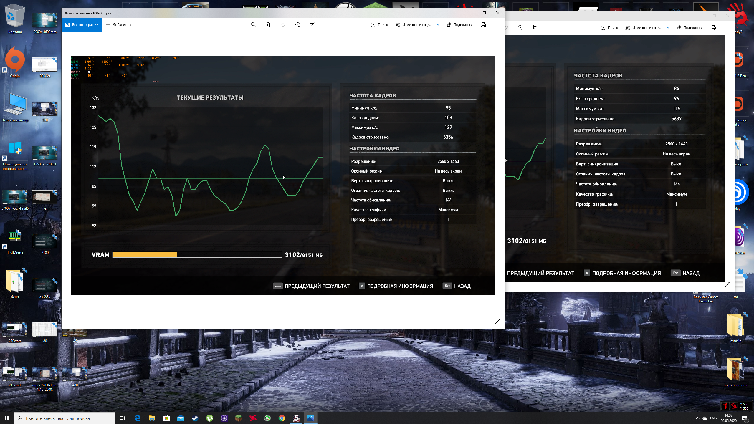Click the trash delete icon in front Photos window
Viewport: 754px width, 424px height.
tap(268, 25)
